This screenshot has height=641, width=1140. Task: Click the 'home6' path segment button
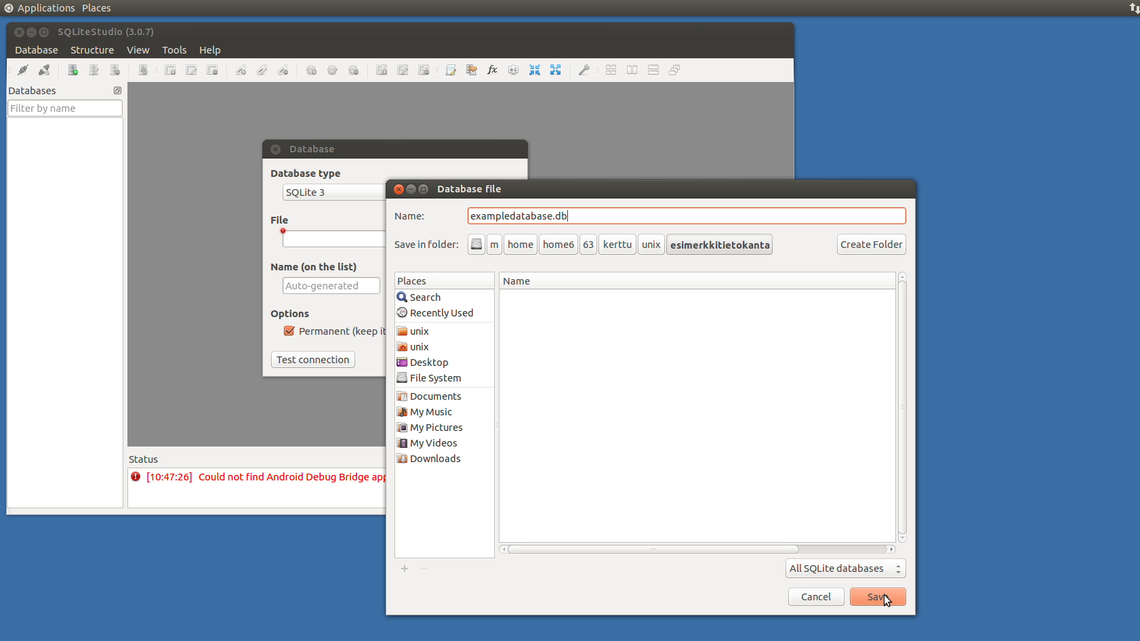[558, 245]
